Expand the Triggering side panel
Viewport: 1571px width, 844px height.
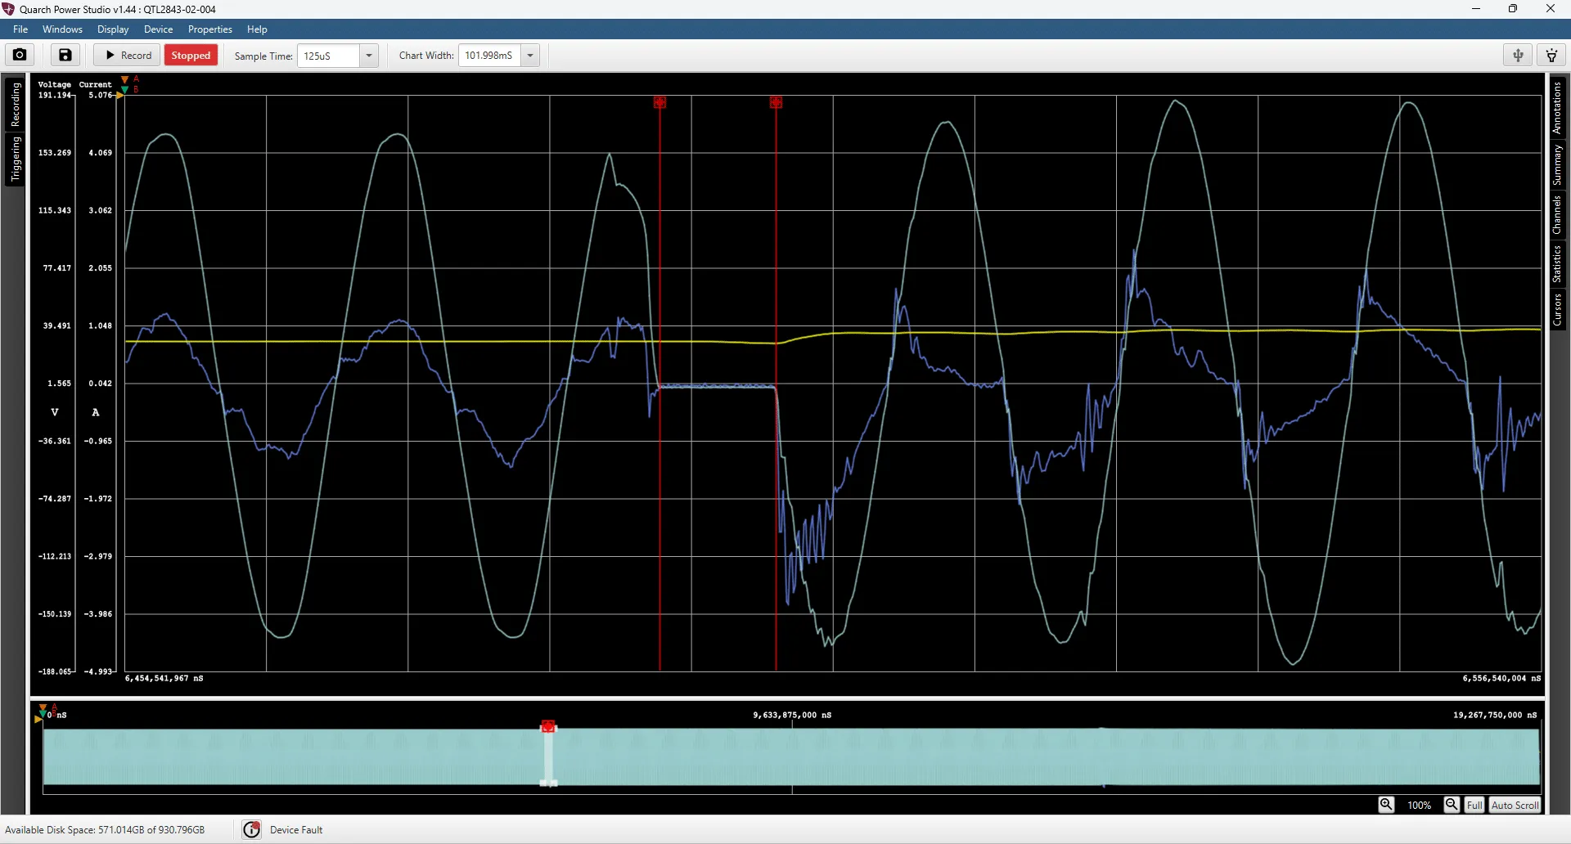tap(15, 159)
